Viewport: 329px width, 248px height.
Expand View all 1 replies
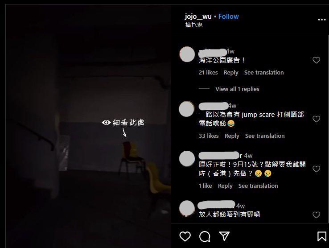click(237, 89)
